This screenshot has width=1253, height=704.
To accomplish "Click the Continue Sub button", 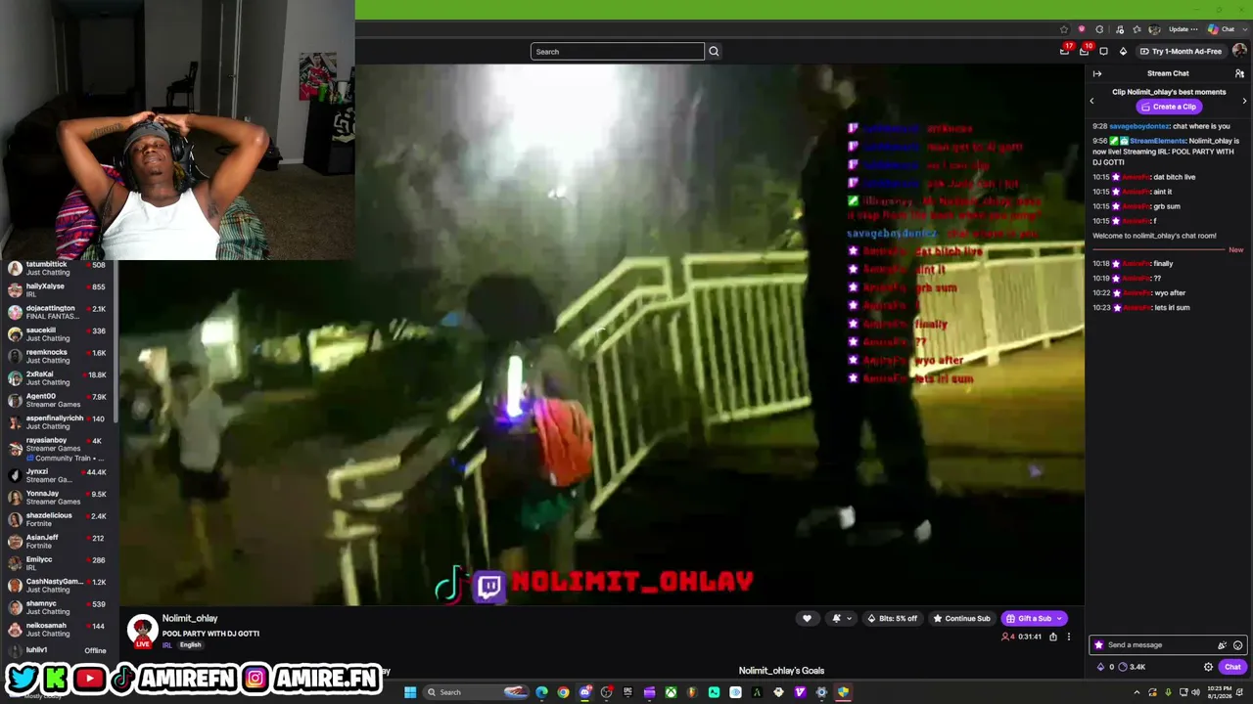I will pyautogui.click(x=961, y=618).
